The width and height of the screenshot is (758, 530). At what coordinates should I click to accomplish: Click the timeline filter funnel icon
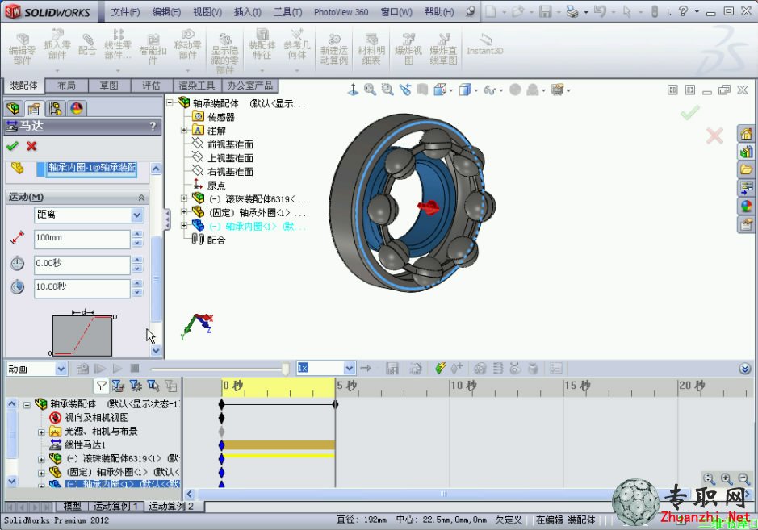101,386
